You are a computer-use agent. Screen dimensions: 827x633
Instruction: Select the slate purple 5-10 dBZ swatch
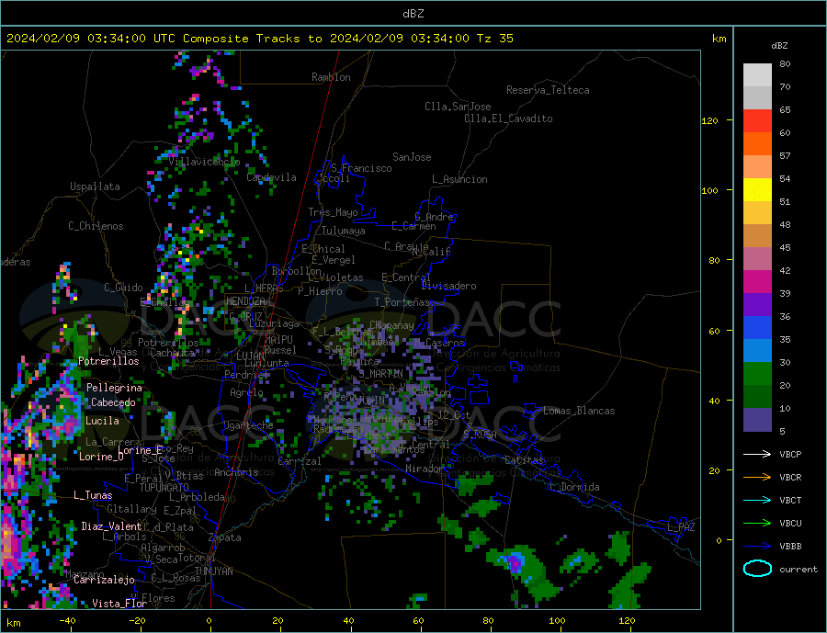[757, 419]
